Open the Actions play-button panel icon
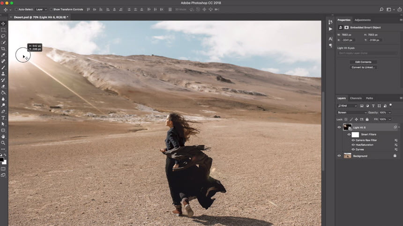This screenshot has width=403, height=226. pyautogui.click(x=330, y=29)
